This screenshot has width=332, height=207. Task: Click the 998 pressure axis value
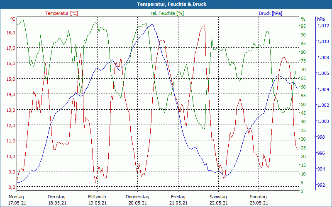(x=320, y=137)
